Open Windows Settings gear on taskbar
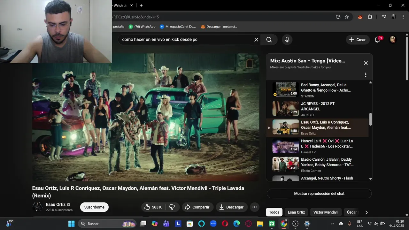Image resolution: width=409 pixels, height=230 pixels. (x=307, y=224)
